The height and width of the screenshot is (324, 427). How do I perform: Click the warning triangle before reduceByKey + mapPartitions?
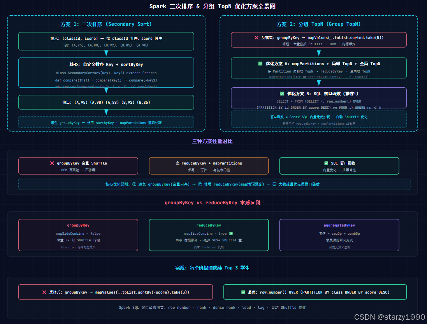point(177,163)
